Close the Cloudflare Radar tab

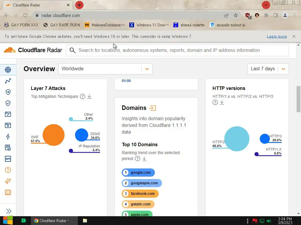(x=68, y=5)
